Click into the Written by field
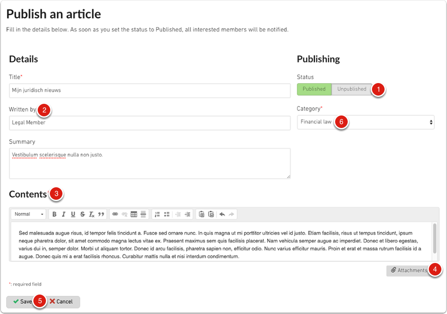The image size is (447, 314). (150, 123)
